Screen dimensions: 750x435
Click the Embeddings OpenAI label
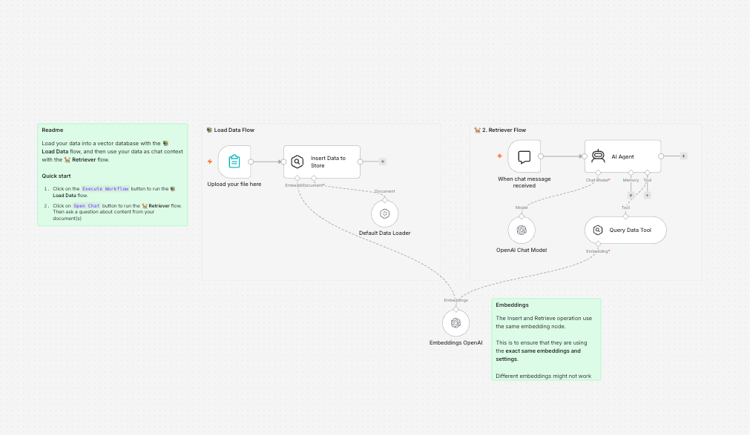pyautogui.click(x=455, y=343)
